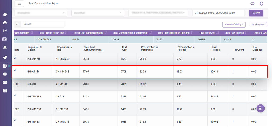Click the Fuel Consumption Report title
The height and width of the screenshot is (127, 272).
pos(44,3)
